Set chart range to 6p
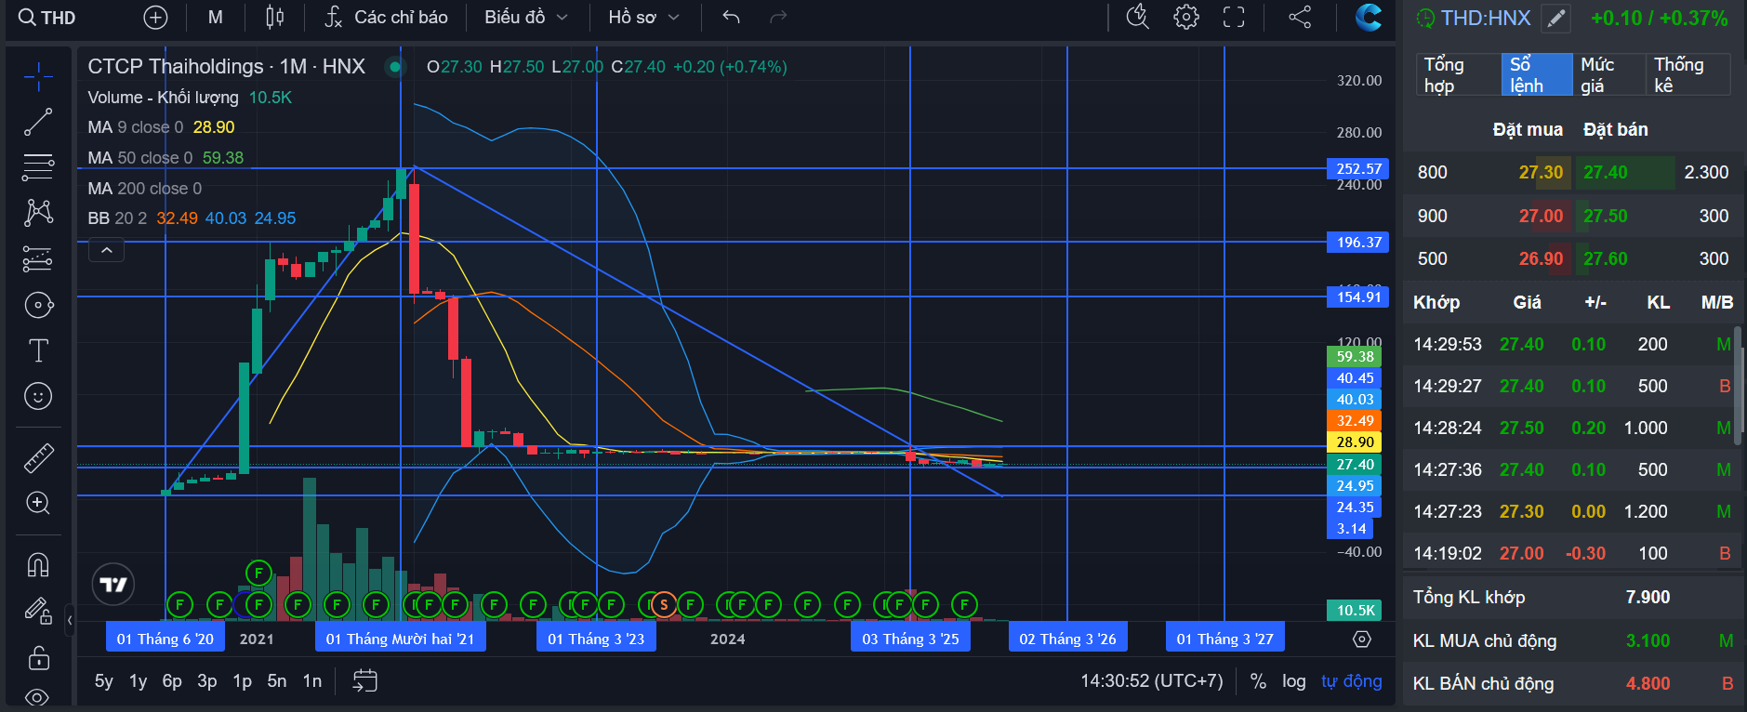Viewport: 1747px width, 712px height. pos(172,681)
